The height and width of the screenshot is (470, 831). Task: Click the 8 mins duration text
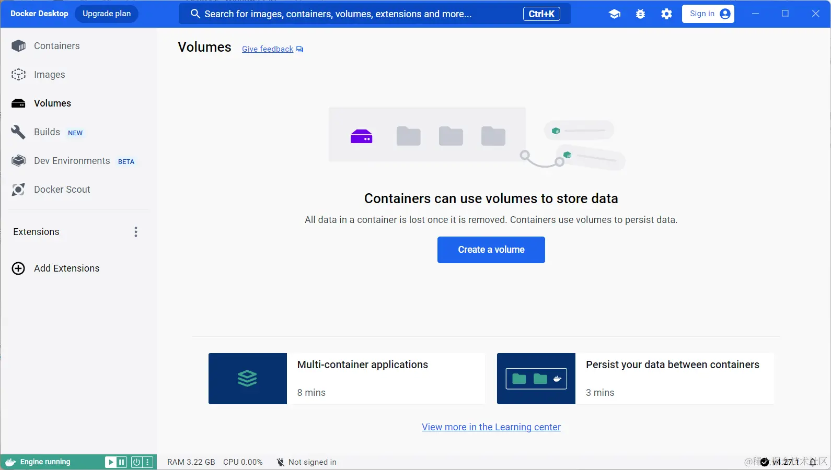[311, 393]
